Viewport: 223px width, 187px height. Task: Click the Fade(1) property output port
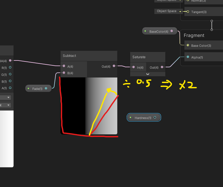[x=46, y=88]
